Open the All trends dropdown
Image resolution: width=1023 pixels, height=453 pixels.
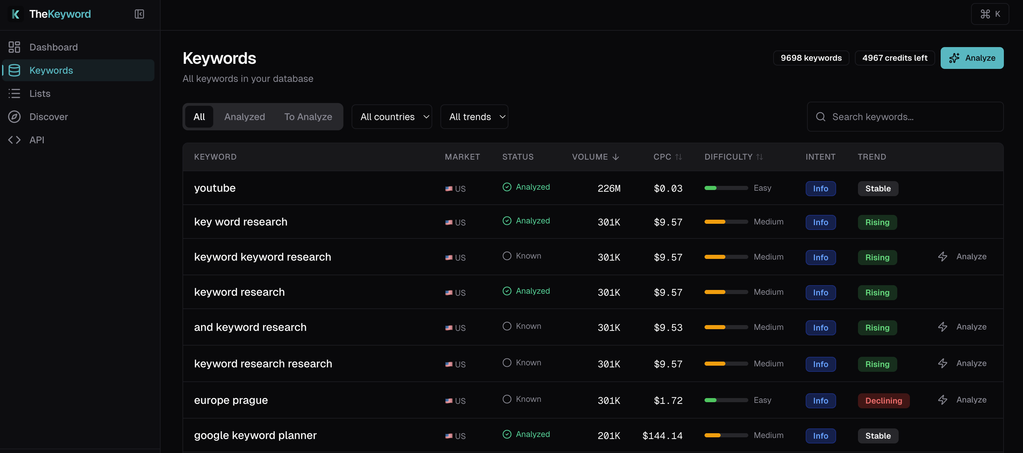tap(474, 117)
